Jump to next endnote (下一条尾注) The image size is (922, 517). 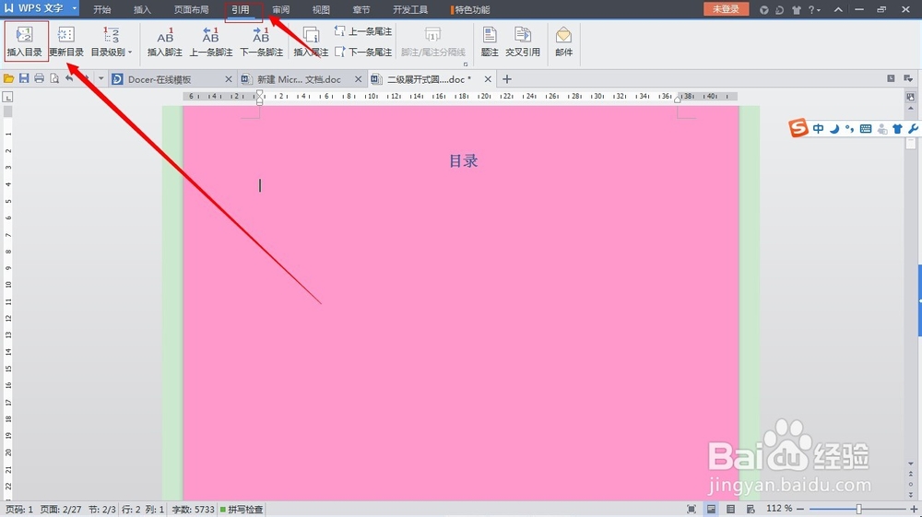(x=362, y=52)
